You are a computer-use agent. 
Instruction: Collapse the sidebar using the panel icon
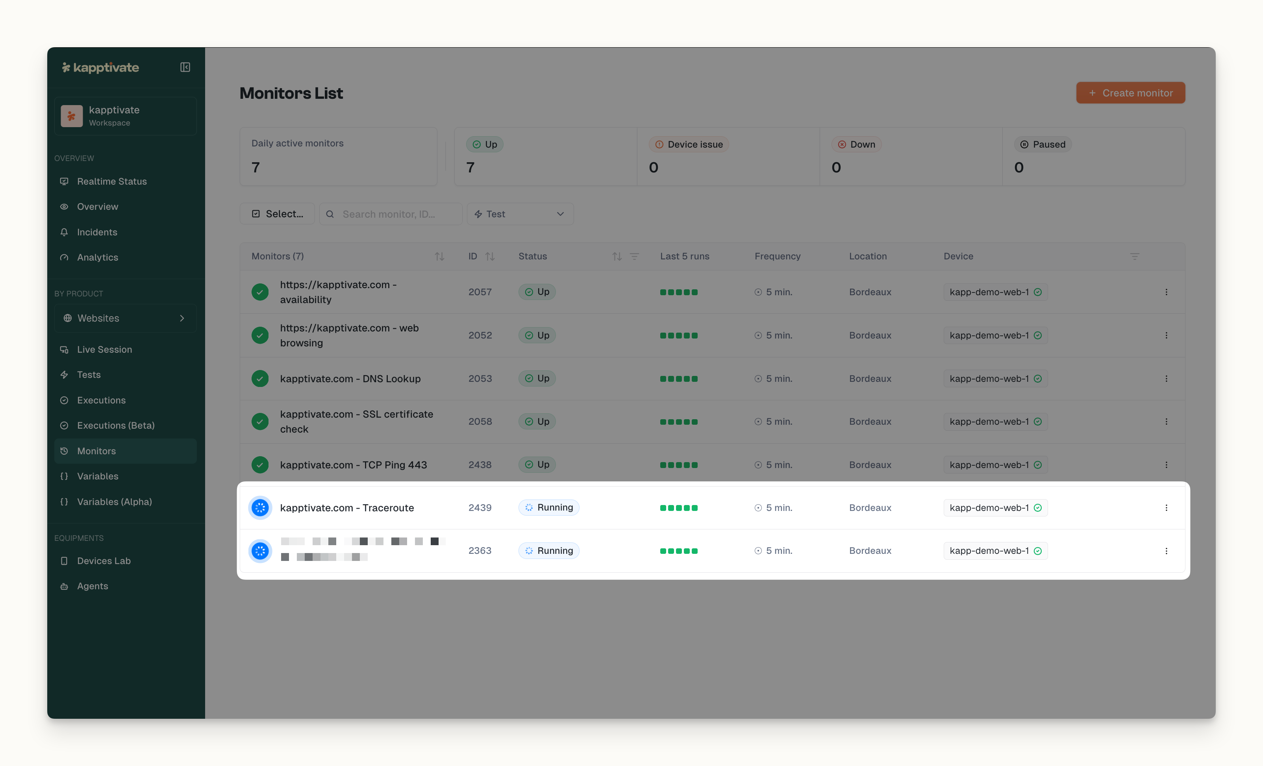(x=185, y=67)
